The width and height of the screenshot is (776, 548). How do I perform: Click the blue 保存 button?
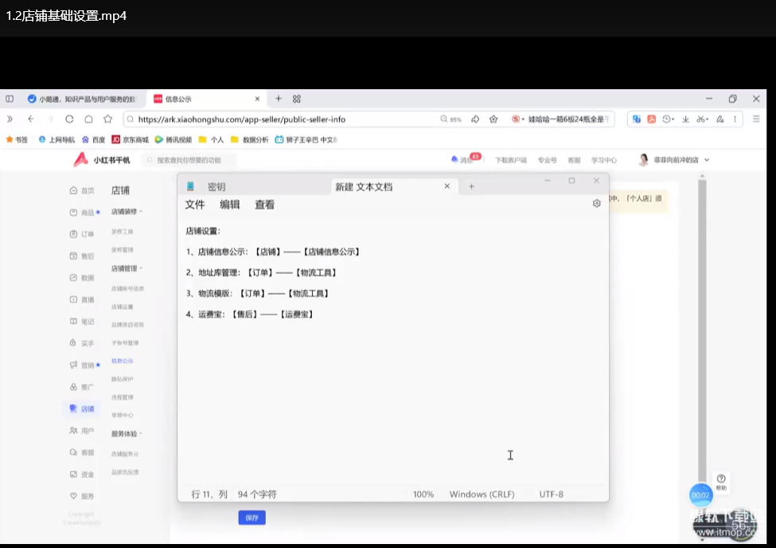click(252, 518)
